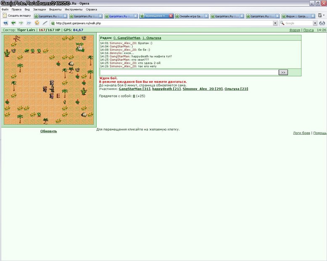Click the group of soldier characters on map
The width and height of the screenshot is (327, 261).
(50, 89)
